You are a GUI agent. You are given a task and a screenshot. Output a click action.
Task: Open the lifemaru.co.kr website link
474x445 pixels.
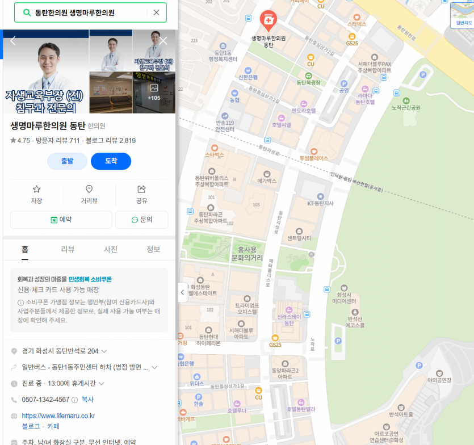tap(58, 416)
